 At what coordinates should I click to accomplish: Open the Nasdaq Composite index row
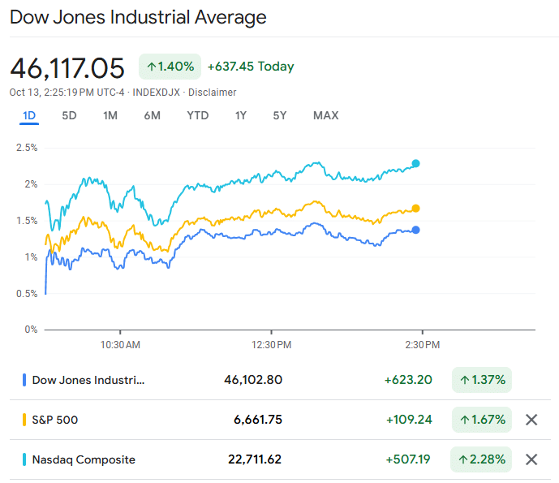pos(84,459)
